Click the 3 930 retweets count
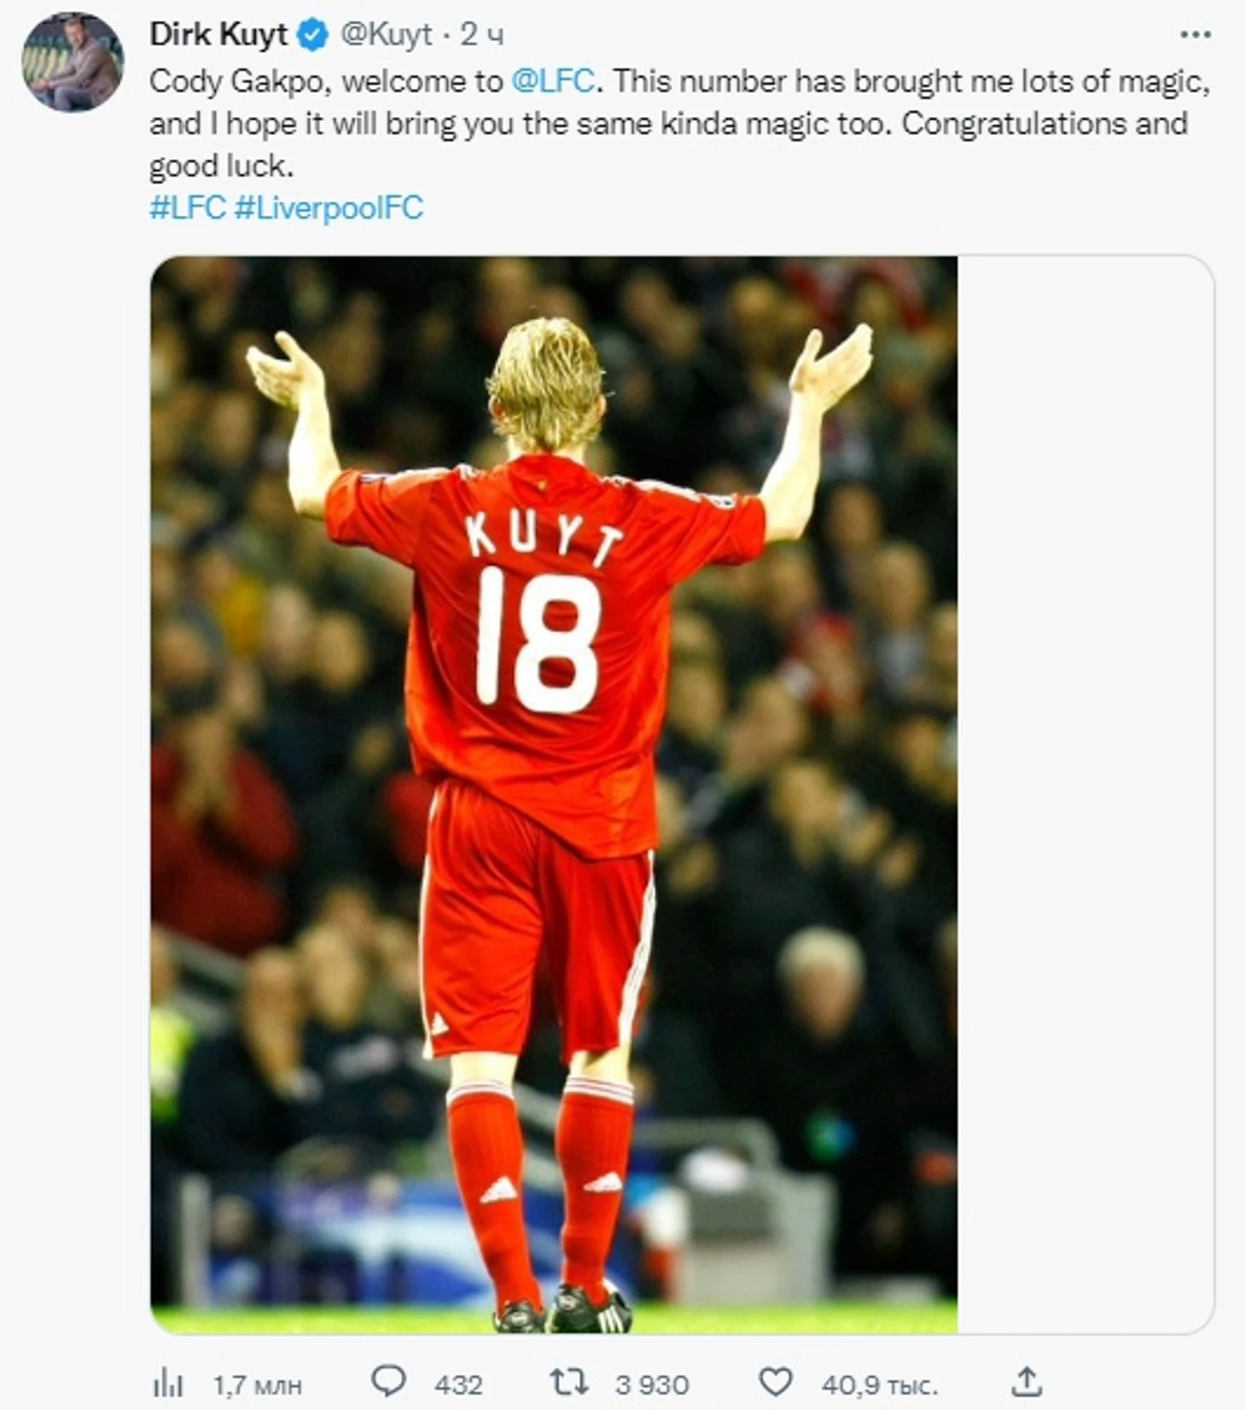The width and height of the screenshot is (1246, 1410). (x=651, y=1384)
